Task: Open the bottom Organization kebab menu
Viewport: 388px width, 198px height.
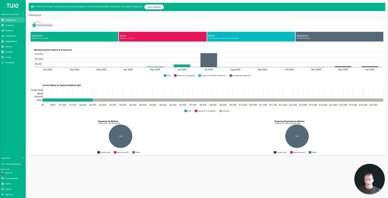Action: click(23, 158)
